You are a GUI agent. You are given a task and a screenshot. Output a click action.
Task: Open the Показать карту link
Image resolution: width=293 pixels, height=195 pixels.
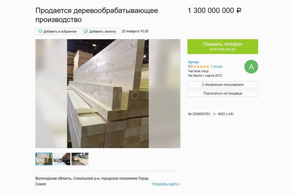pos(165,184)
